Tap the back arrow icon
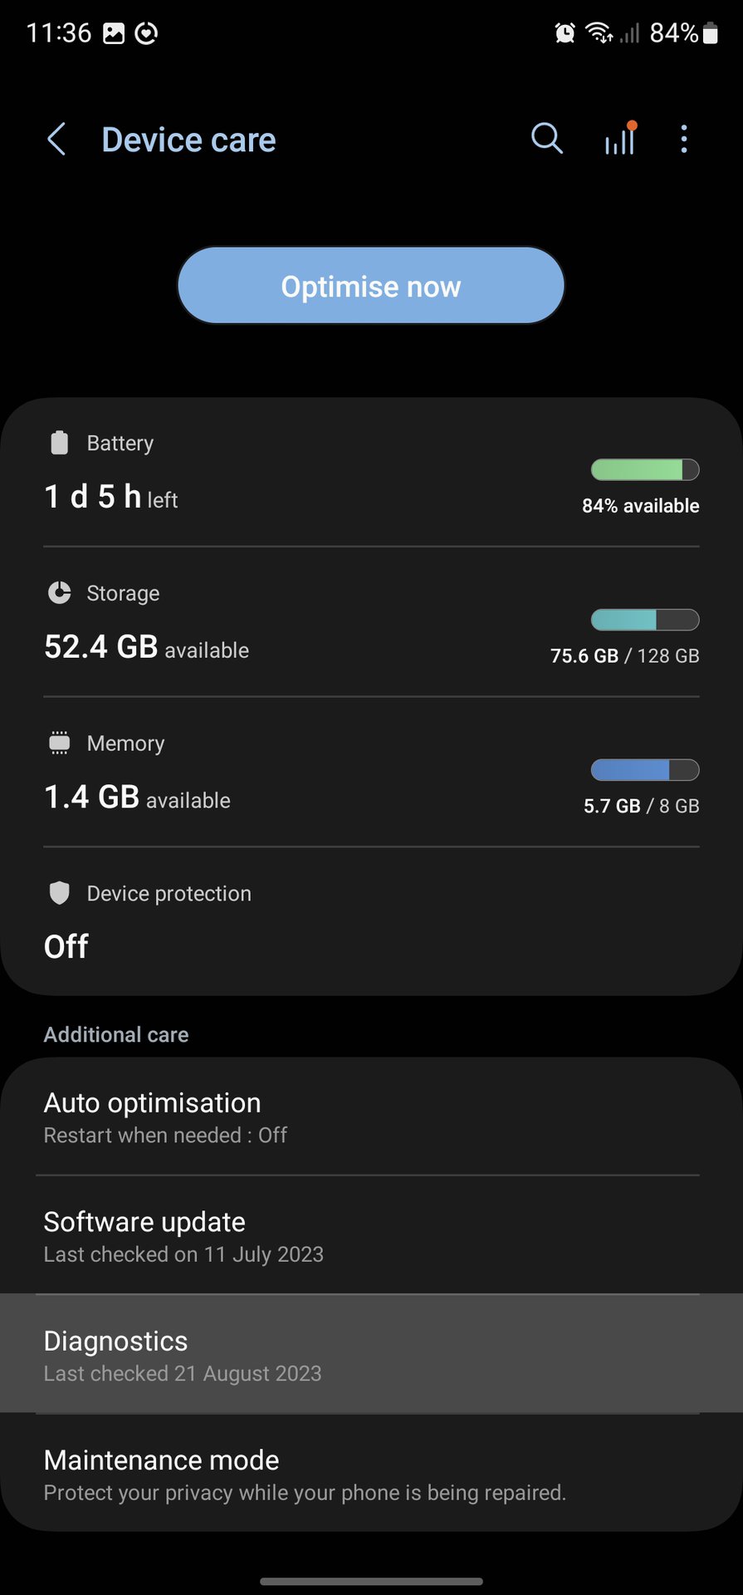The height and width of the screenshot is (1595, 743). pyautogui.click(x=56, y=140)
